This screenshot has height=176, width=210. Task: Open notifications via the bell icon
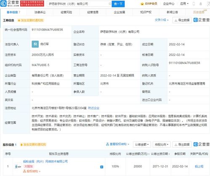[x=201, y=4]
